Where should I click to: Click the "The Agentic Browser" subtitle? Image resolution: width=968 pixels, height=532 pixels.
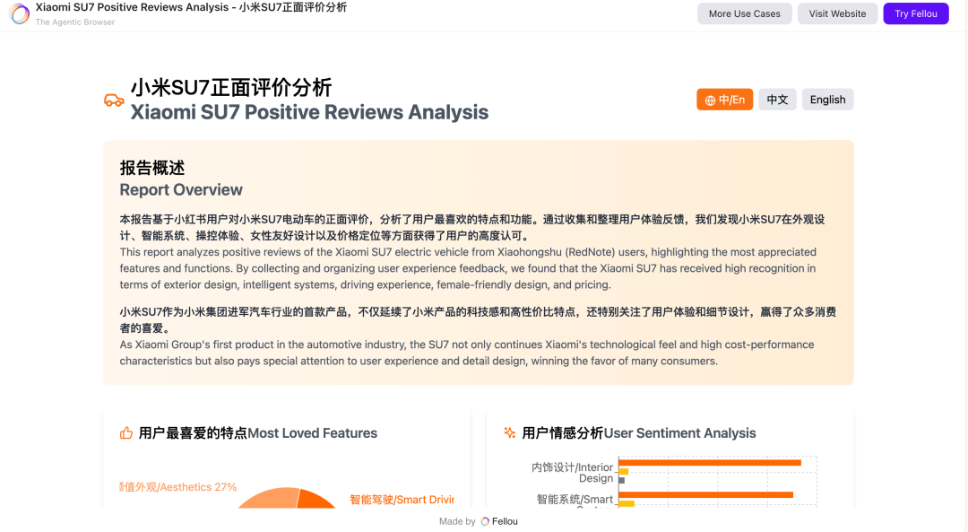pos(75,22)
